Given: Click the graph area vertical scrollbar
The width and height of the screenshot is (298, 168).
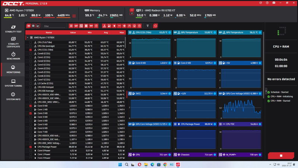Looking at the screenshot, I should point(263,65).
